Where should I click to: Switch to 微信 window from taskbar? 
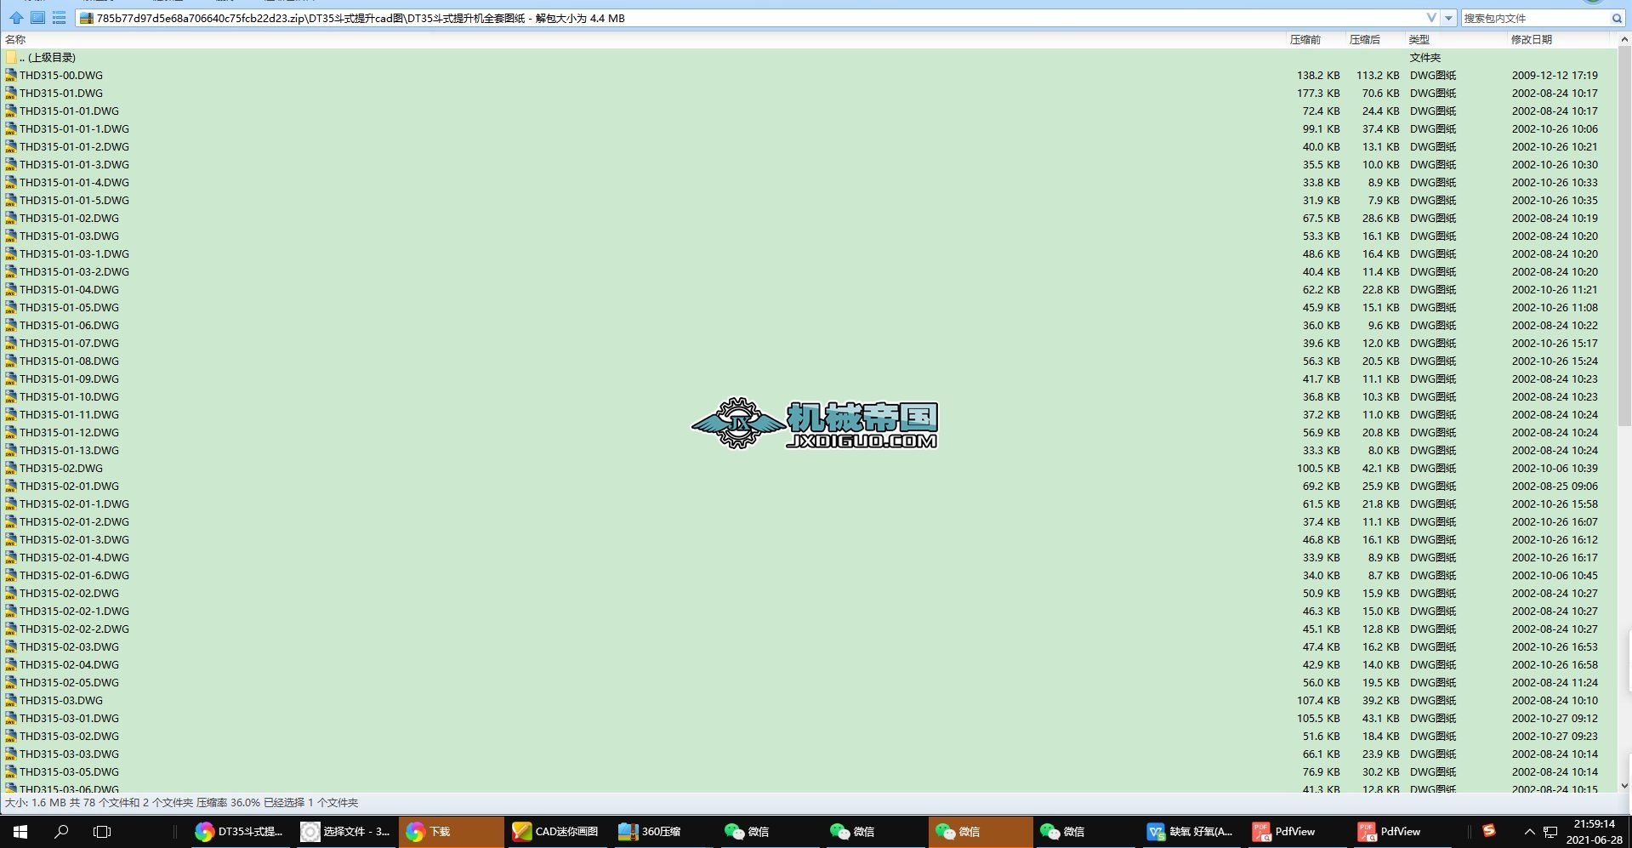click(x=749, y=832)
